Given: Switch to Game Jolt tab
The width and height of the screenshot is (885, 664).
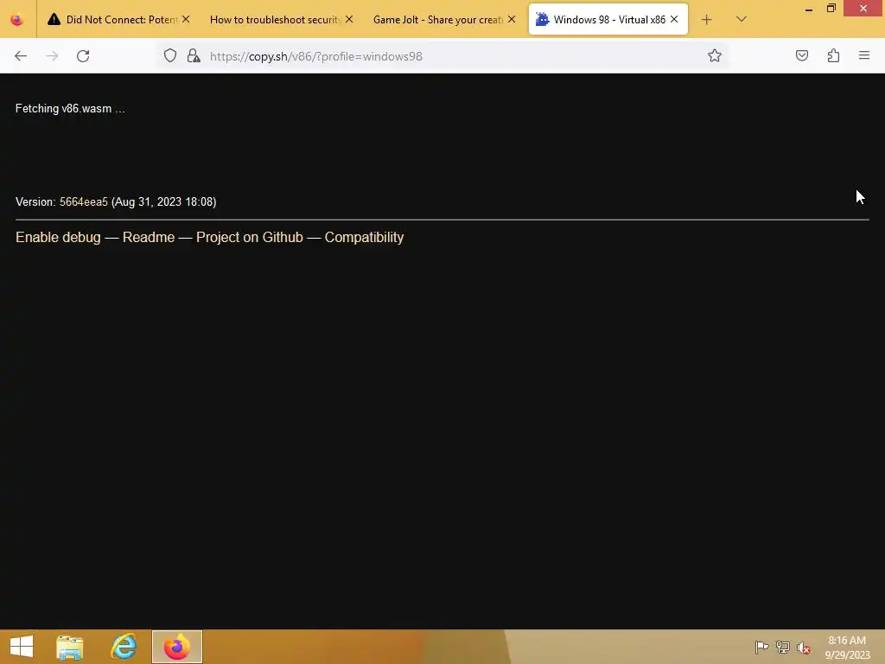Looking at the screenshot, I should point(444,19).
